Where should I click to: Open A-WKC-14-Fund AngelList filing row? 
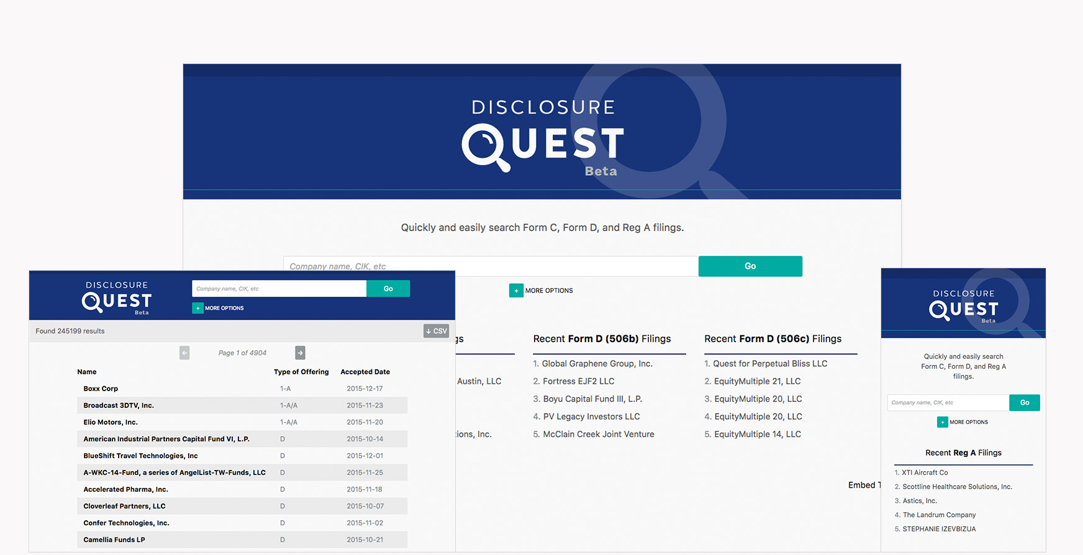click(242, 472)
